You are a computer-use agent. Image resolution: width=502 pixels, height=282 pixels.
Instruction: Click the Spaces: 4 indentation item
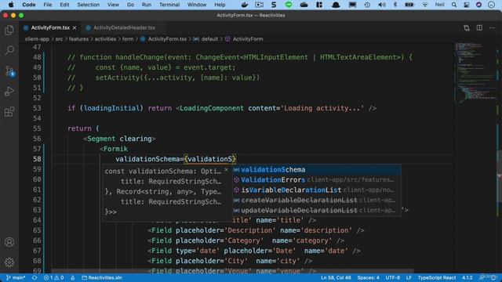click(x=368, y=277)
